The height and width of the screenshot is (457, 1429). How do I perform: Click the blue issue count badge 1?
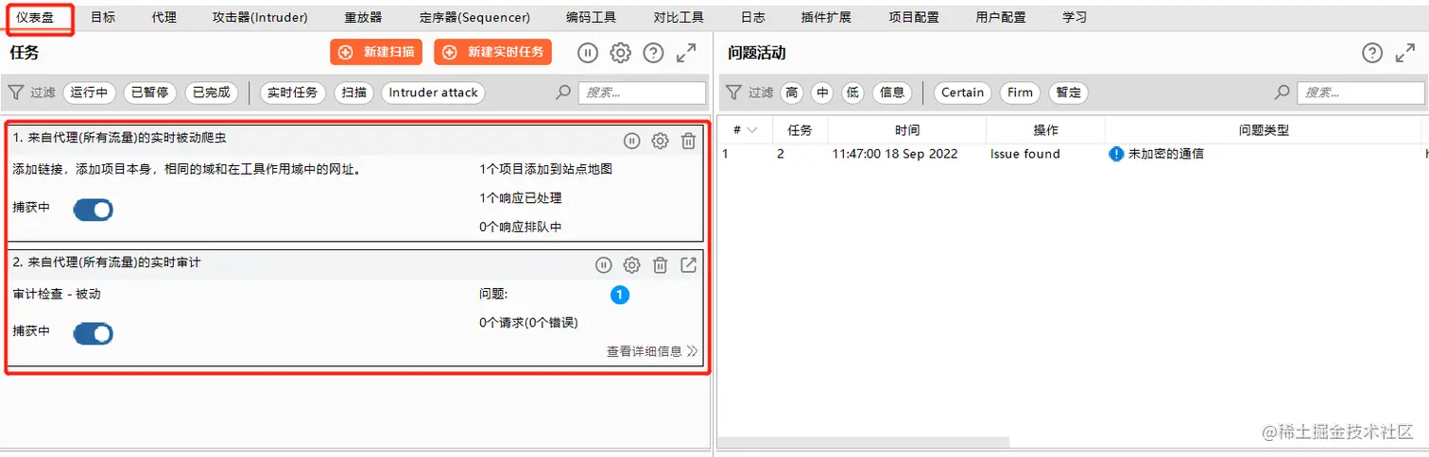coord(620,296)
